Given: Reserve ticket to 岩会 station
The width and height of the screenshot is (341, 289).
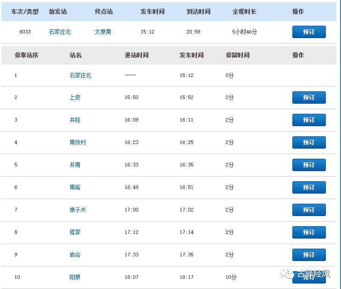Looking at the screenshot, I should (309, 255).
